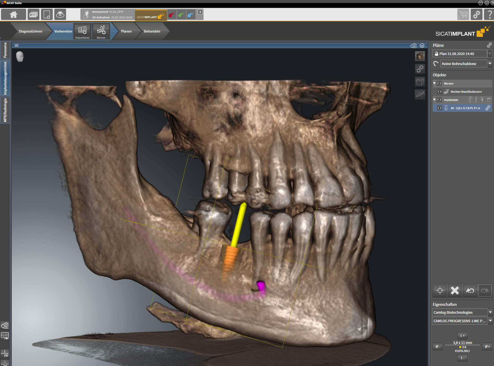
Task: Open the Keine Bohrschablone dropdown
Action: click(490, 64)
